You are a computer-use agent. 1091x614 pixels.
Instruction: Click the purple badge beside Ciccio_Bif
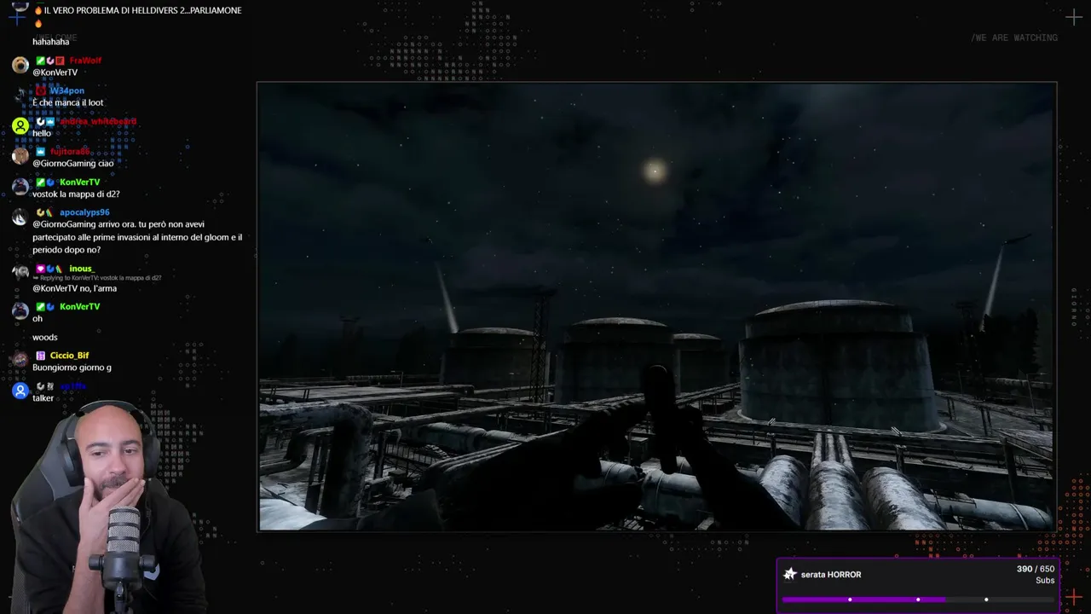point(40,356)
